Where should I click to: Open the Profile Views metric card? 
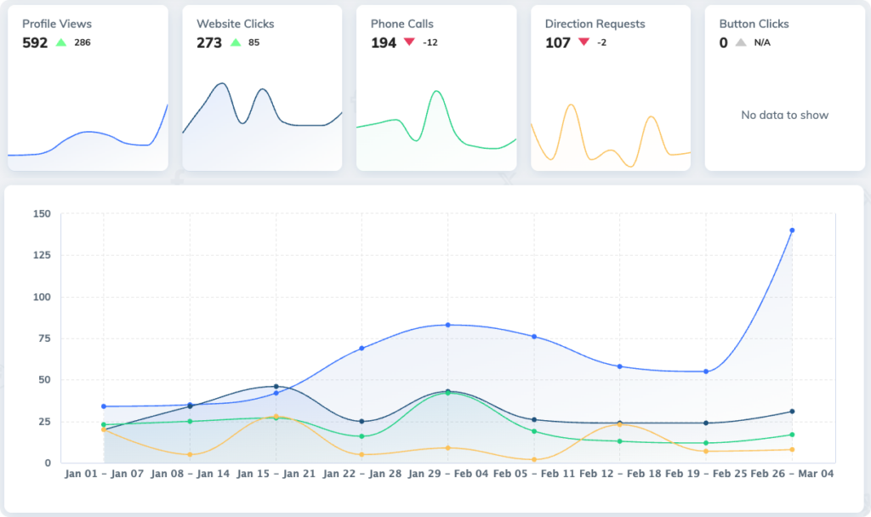click(87, 85)
